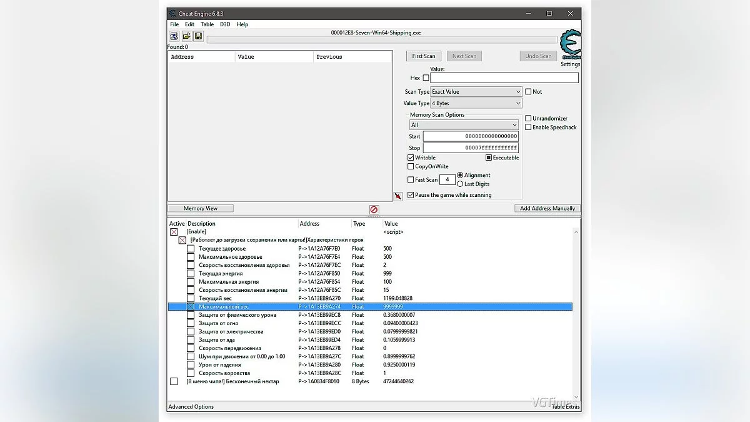Click the red arrow add-to-list icon
Screen dimensions: 750x422
[x=398, y=196]
